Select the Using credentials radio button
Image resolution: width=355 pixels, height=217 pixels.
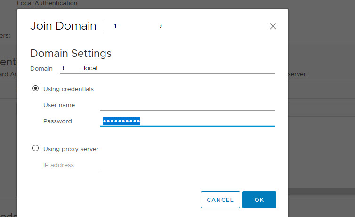click(x=35, y=88)
